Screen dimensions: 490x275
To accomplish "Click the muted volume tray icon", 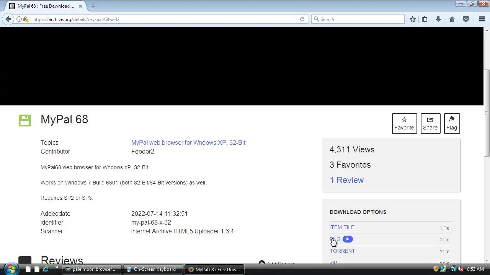I will 461,269.
